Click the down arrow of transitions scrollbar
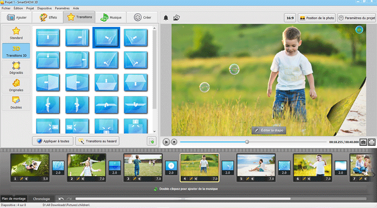 (x=154, y=131)
